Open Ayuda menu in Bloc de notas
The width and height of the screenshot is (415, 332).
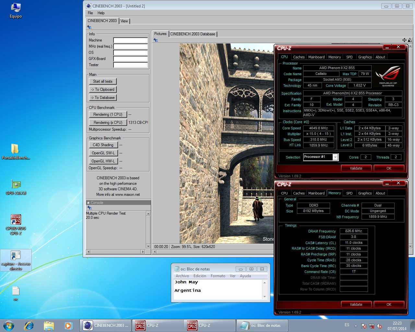tap(245, 276)
